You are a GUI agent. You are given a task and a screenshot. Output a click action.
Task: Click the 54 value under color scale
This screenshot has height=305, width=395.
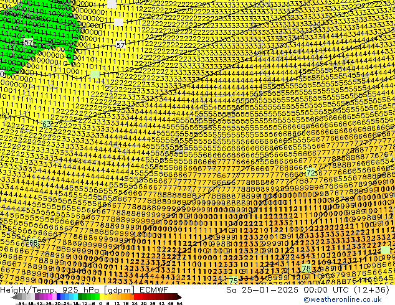[x=179, y=303]
